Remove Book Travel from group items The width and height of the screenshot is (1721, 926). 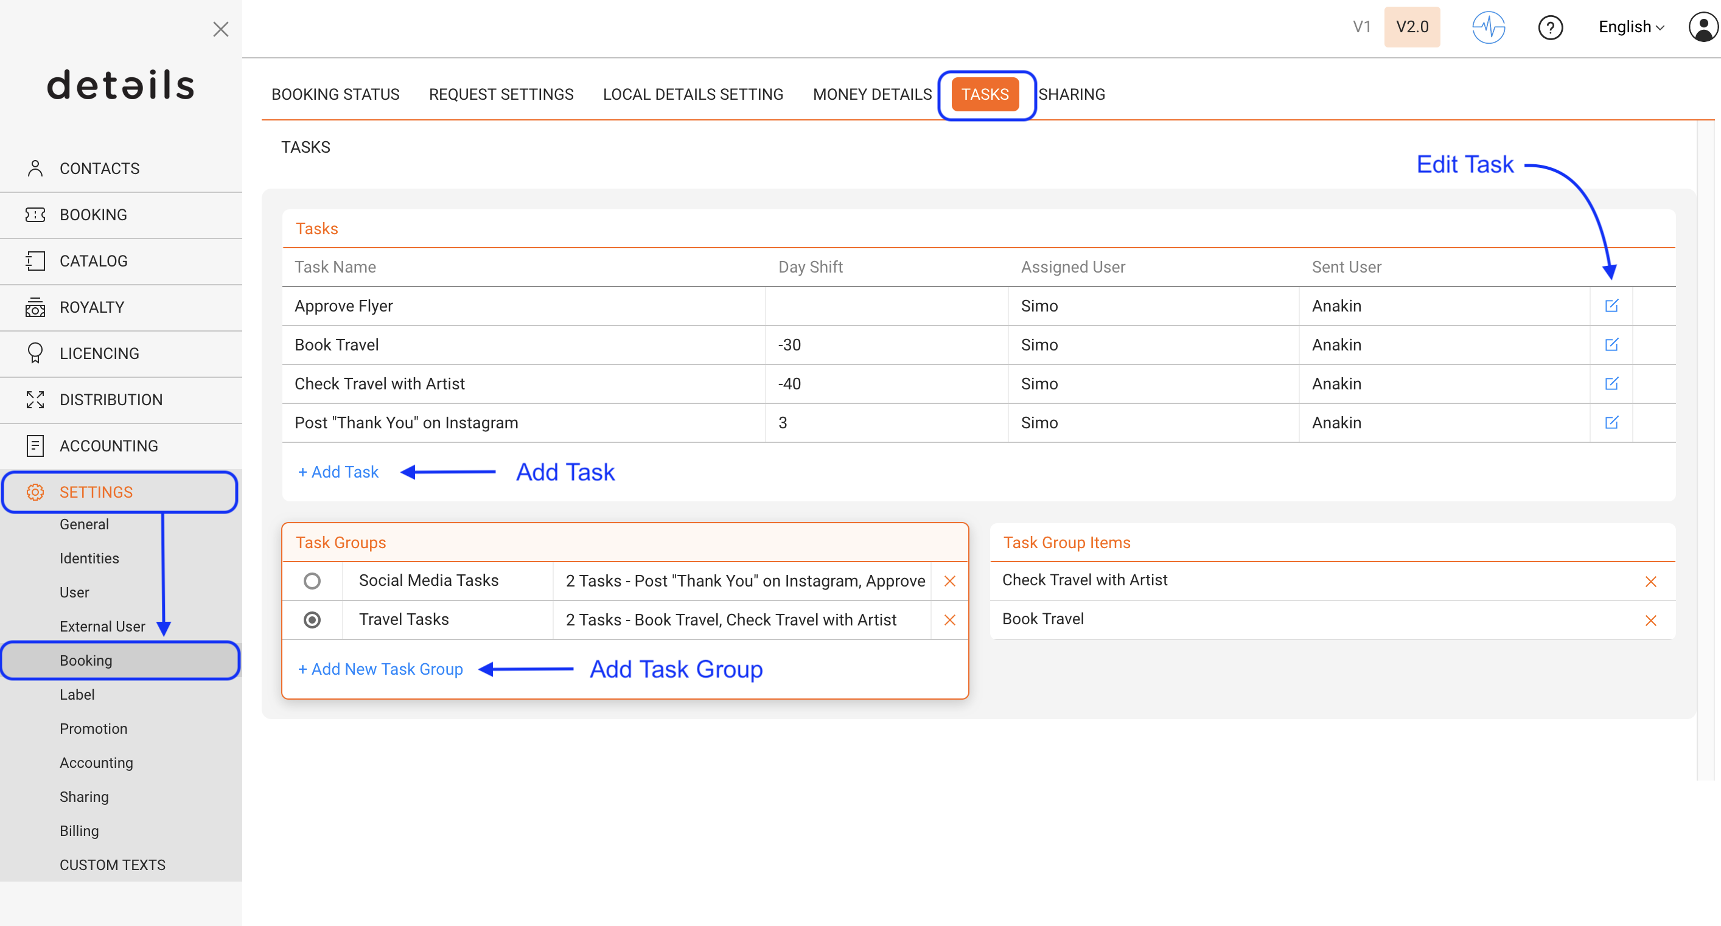(x=1650, y=621)
